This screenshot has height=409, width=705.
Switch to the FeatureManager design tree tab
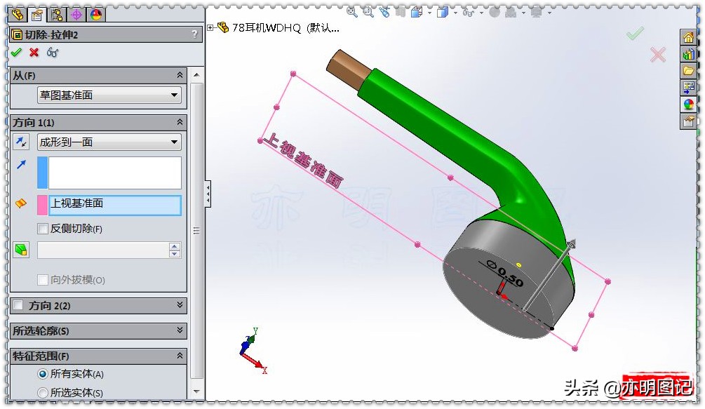click(17, 13)
